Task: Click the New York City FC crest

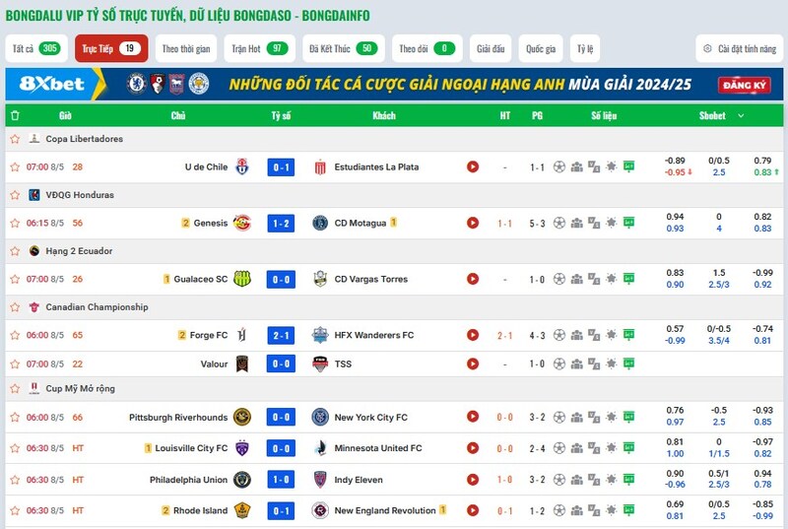Action: coord(320,417)
